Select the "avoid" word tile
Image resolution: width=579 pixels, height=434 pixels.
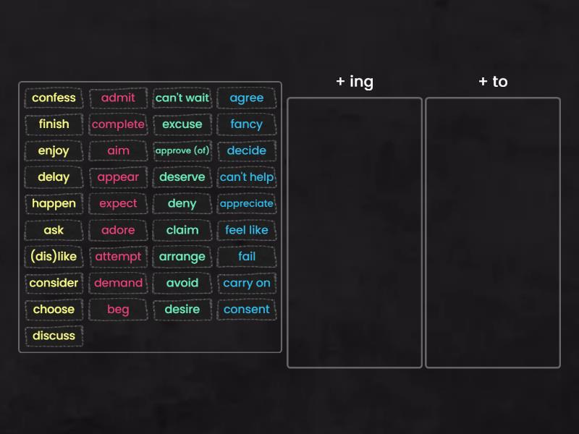[182, 283]
